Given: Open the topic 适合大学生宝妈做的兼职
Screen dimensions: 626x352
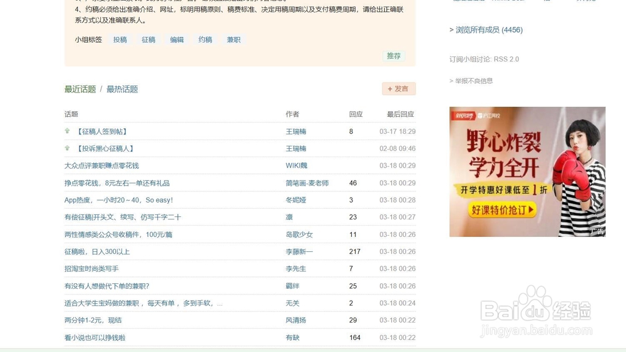Looking at the screenshot, I should [x=143, y=303].
